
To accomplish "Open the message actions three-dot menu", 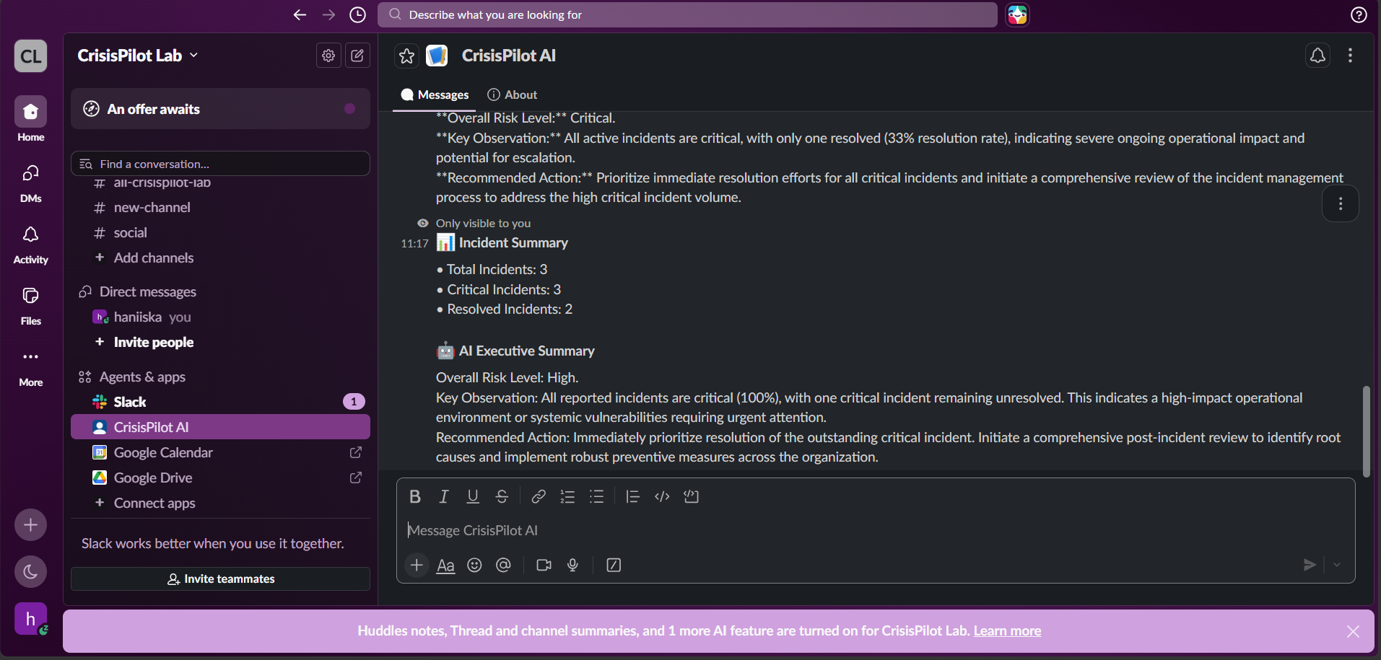I will coord(1341,204).
